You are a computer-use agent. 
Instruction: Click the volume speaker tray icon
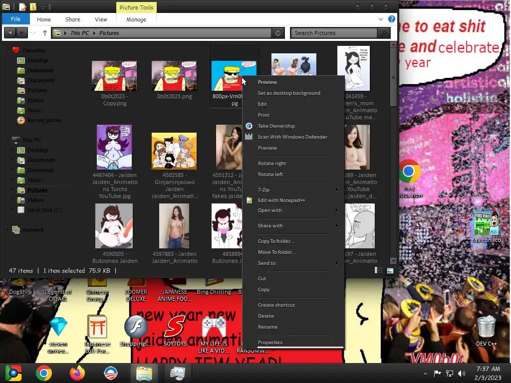click(x=462, y=373)
